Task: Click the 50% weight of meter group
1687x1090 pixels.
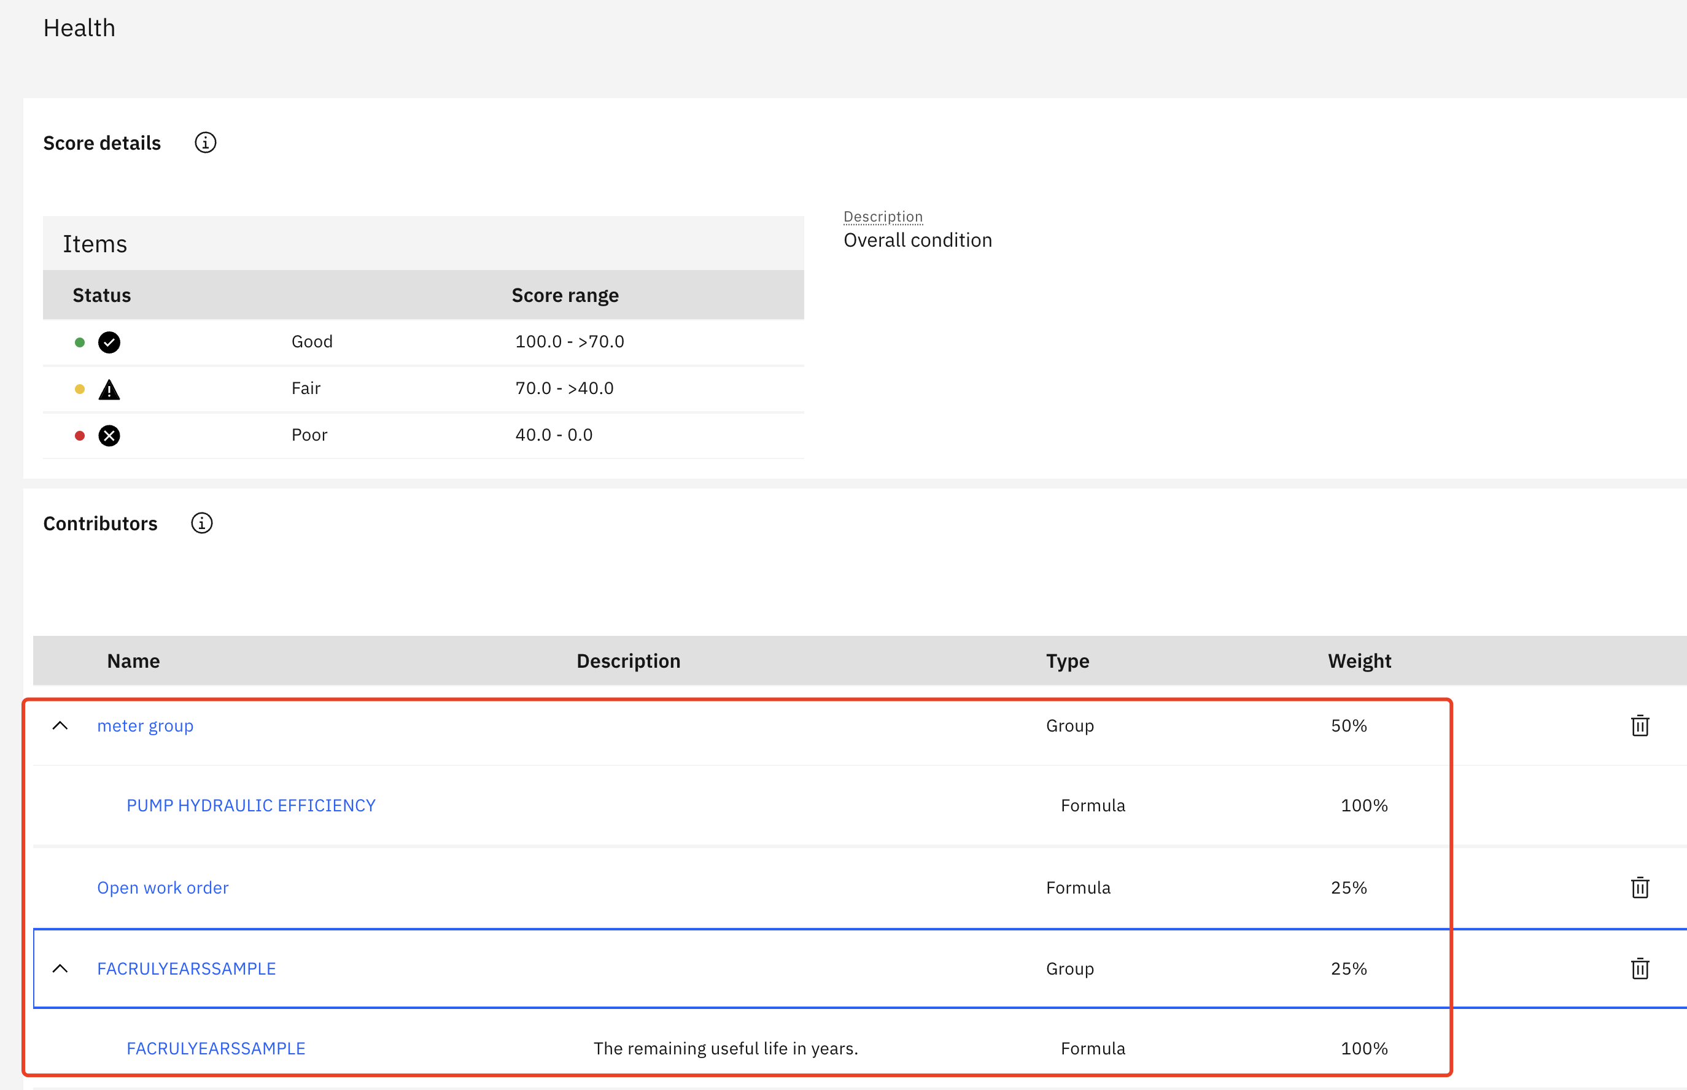Action: tap(1349, 725)
